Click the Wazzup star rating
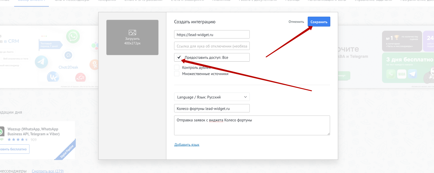The height and width of the screenshot is (173, 434). 18,140
